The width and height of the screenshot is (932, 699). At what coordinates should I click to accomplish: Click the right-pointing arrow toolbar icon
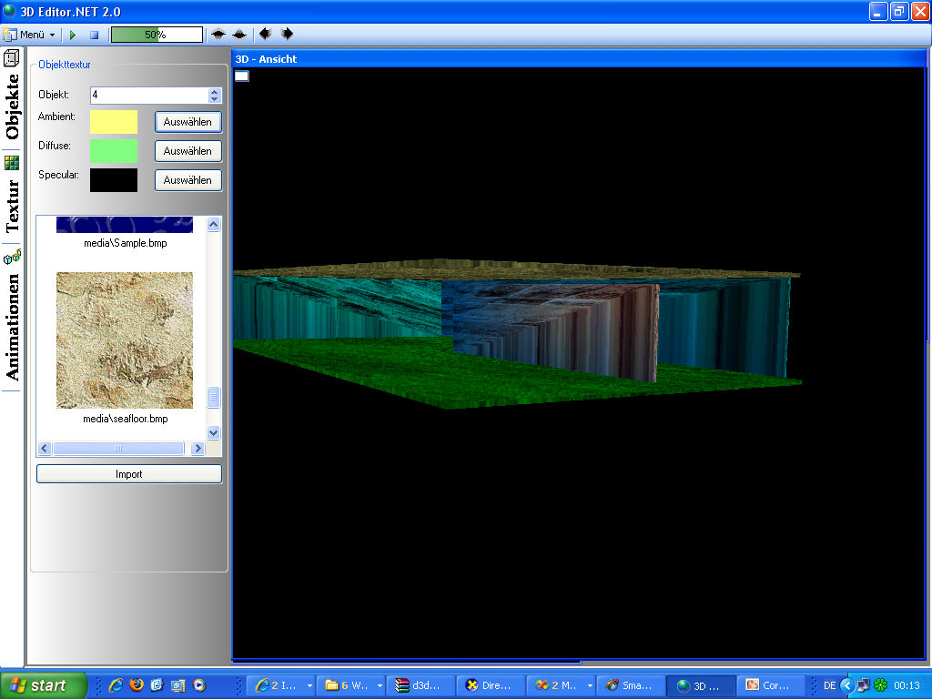287,35
